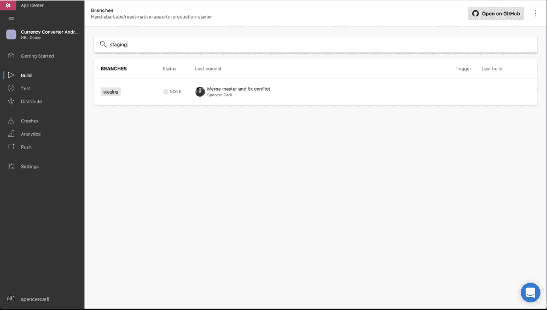Click the branch search input field

(x=316, y=44)
